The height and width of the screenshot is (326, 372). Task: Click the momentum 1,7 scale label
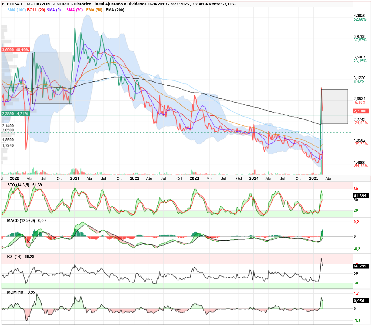click(x=356, y=293)
